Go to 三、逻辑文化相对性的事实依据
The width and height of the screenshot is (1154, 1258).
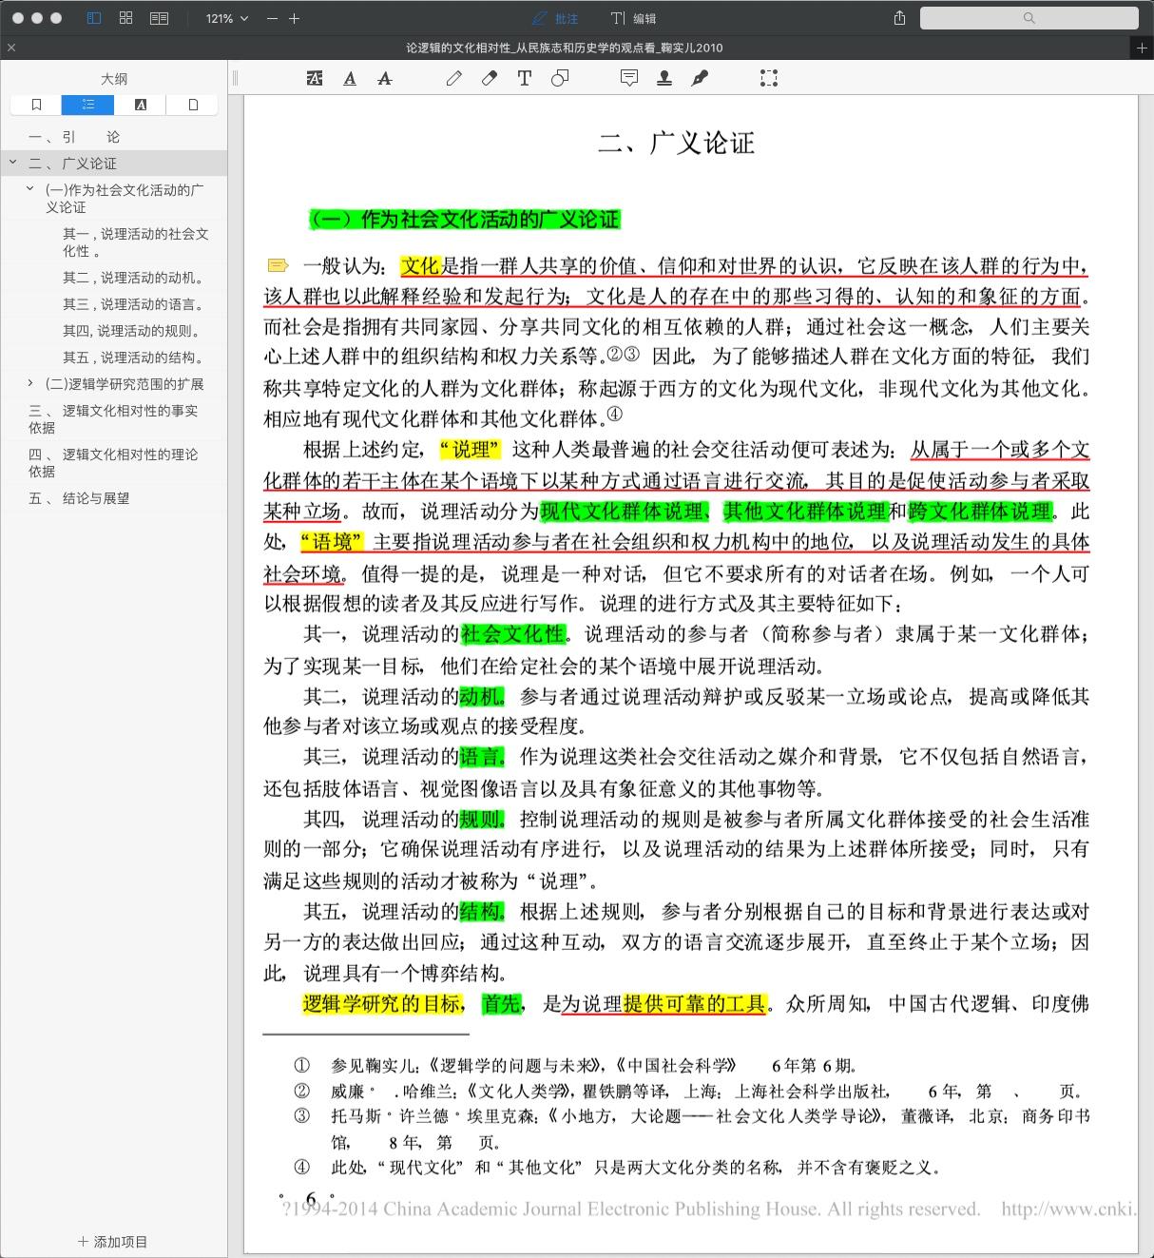[113, 419]
